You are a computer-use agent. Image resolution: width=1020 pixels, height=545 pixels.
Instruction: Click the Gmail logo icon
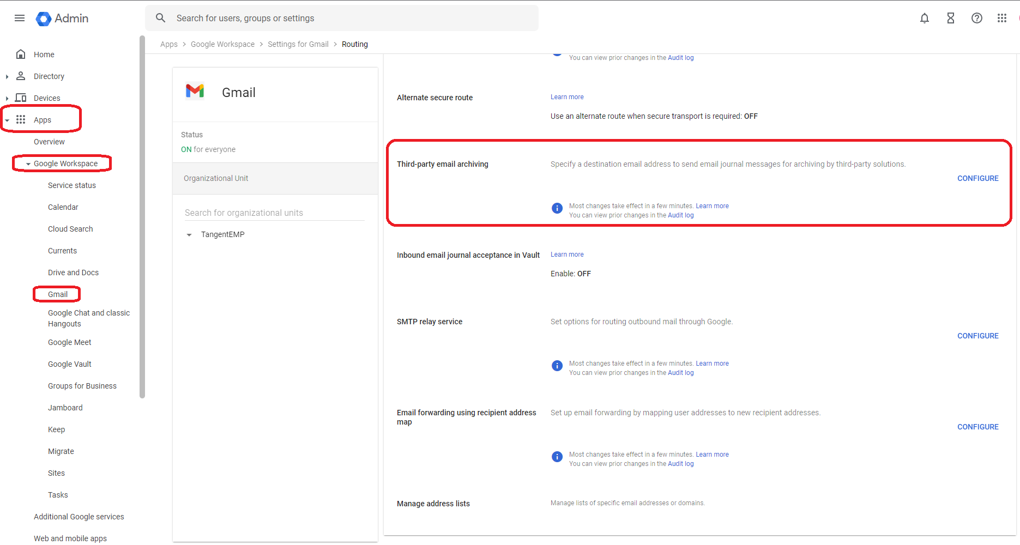pyautogui.click(x=195, y=91)
